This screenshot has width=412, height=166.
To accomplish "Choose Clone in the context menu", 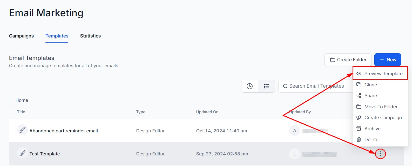I will tap(370, 85).
